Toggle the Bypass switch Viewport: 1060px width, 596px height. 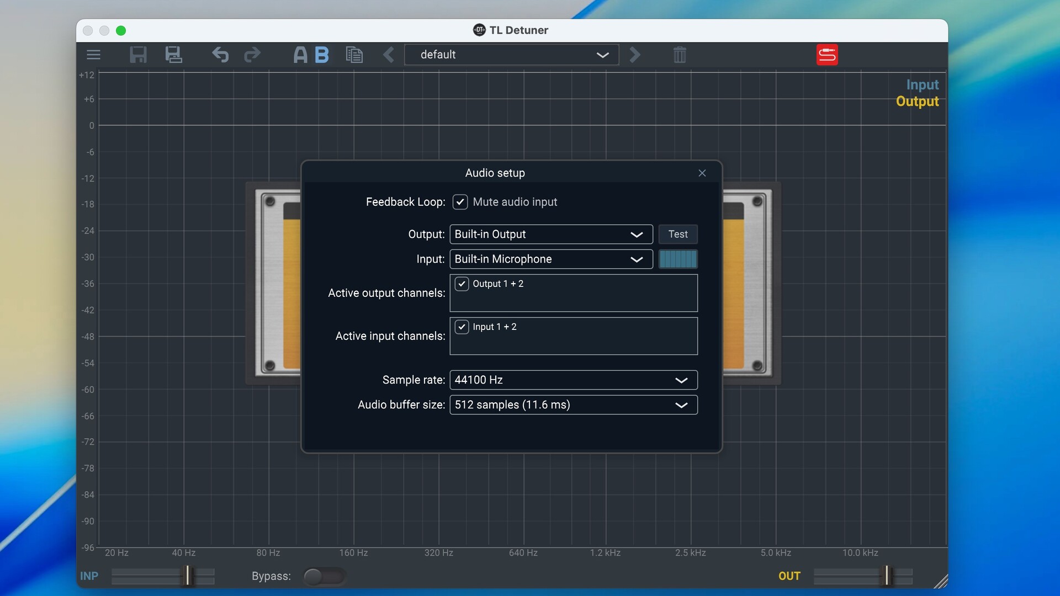pyautogui.click(x=325, y=576)
